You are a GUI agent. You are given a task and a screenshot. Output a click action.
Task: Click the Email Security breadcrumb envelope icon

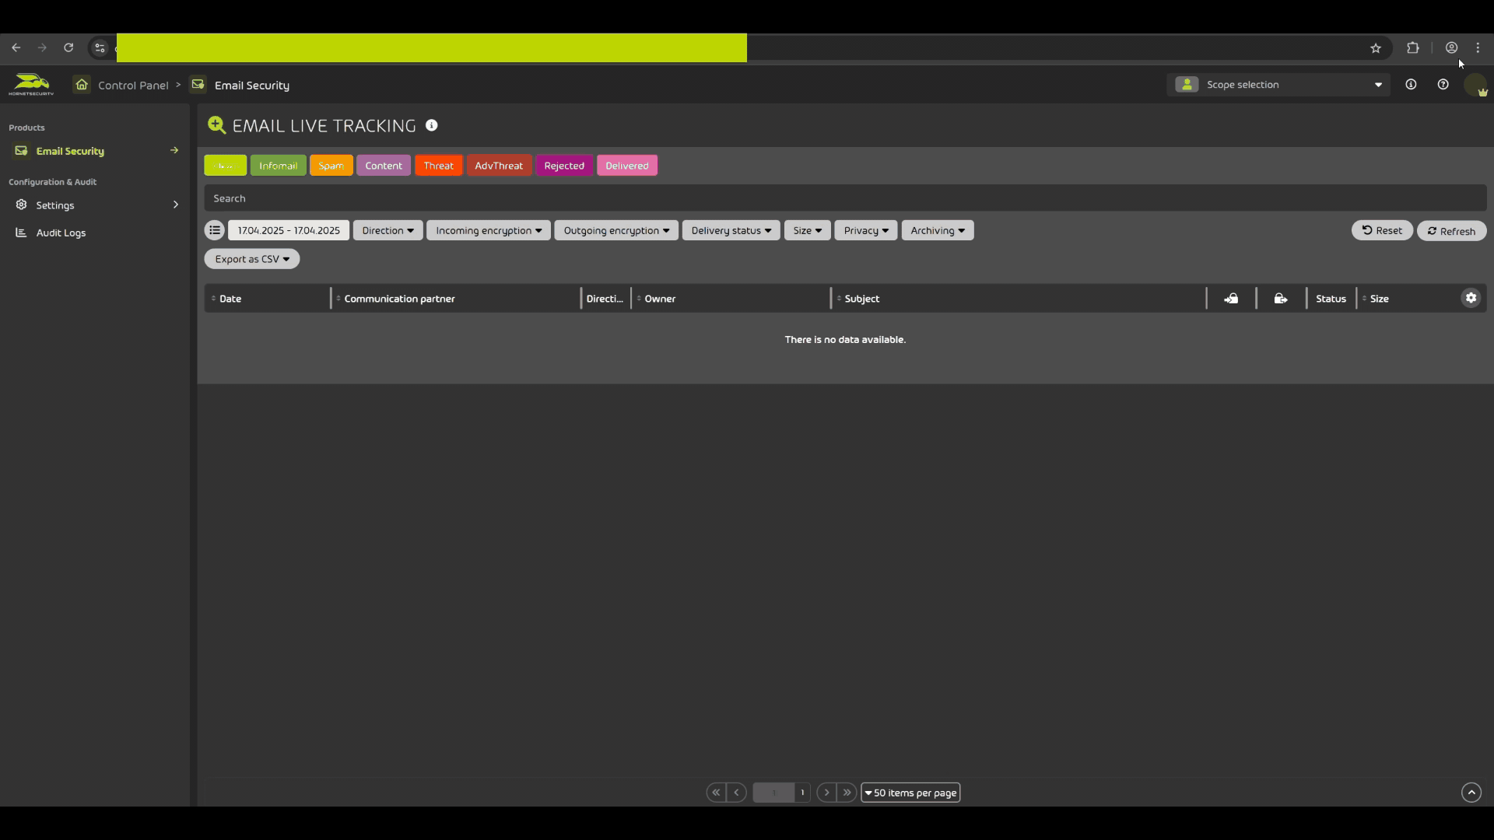pyautogui.click(x=198, y=84)
